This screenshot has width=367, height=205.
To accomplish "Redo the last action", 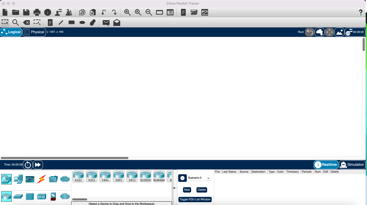I will pyautogui.click(x=114, y=12).
